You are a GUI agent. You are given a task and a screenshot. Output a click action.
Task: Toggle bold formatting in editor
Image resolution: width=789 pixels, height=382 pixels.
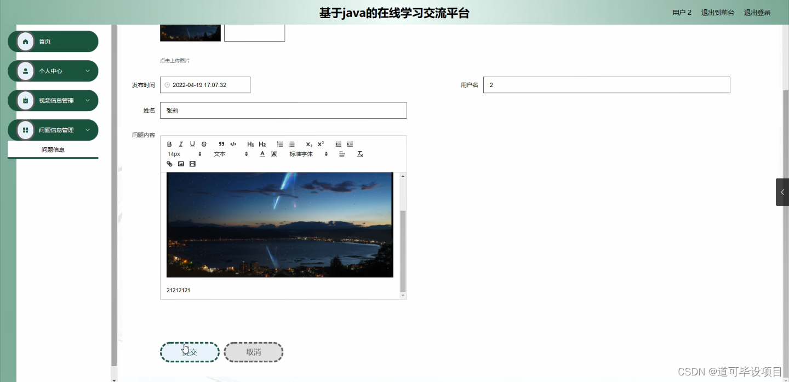tap(169, 144)
